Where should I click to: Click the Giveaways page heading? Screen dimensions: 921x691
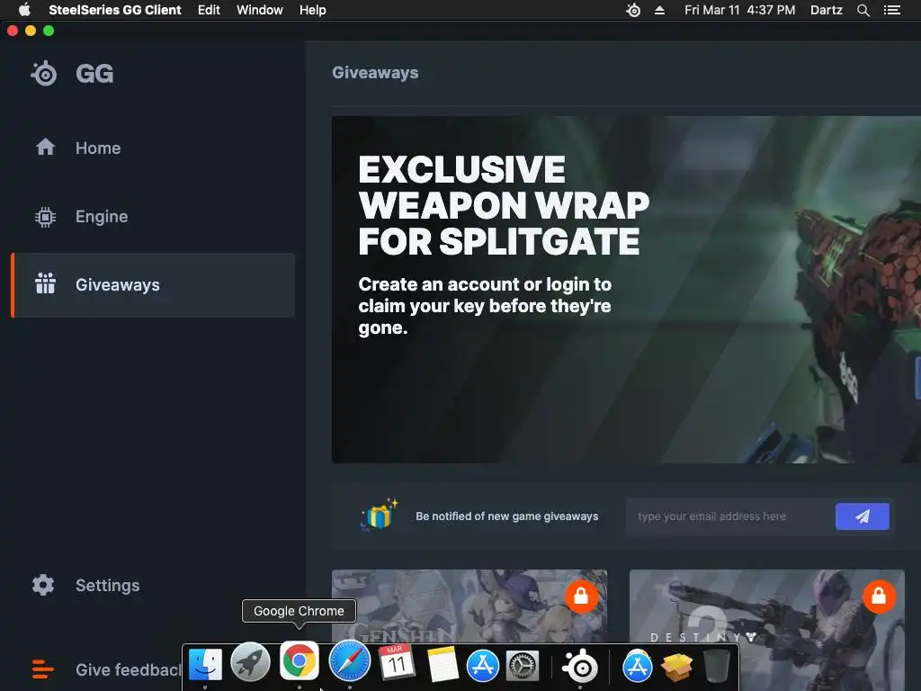click(375, 72)
